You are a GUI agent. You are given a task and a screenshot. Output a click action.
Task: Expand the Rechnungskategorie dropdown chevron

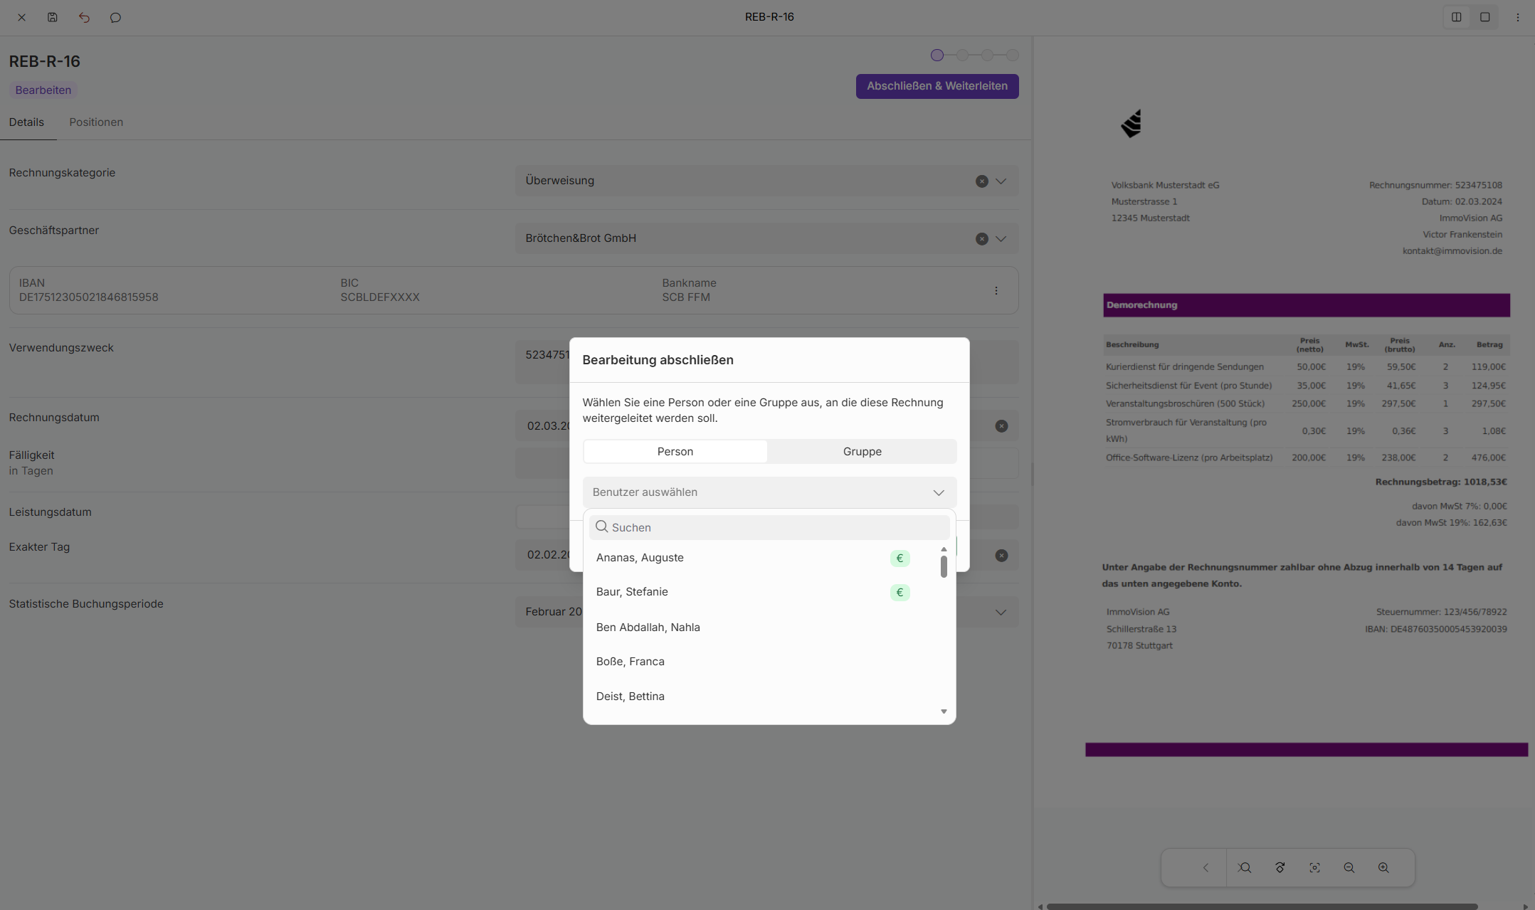[1001, 181]
